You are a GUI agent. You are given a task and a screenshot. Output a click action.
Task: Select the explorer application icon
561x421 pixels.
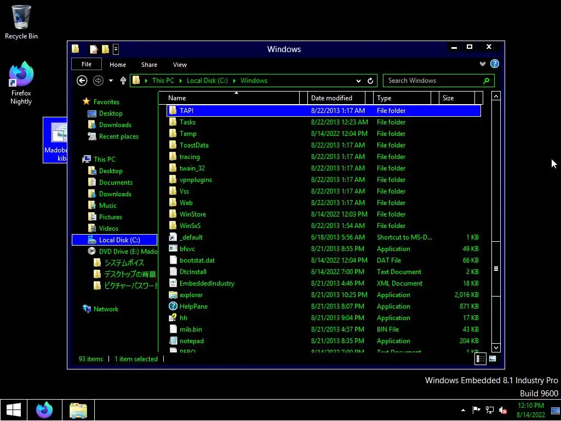click(x=173, y=295)
